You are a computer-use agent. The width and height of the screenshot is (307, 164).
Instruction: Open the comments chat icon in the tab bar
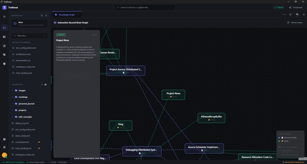point(297,14)
